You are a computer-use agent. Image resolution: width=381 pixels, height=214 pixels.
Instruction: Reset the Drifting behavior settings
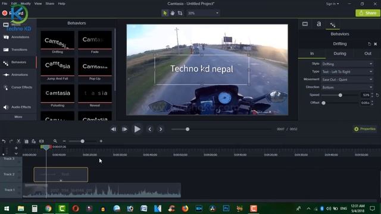click(369, 44)
